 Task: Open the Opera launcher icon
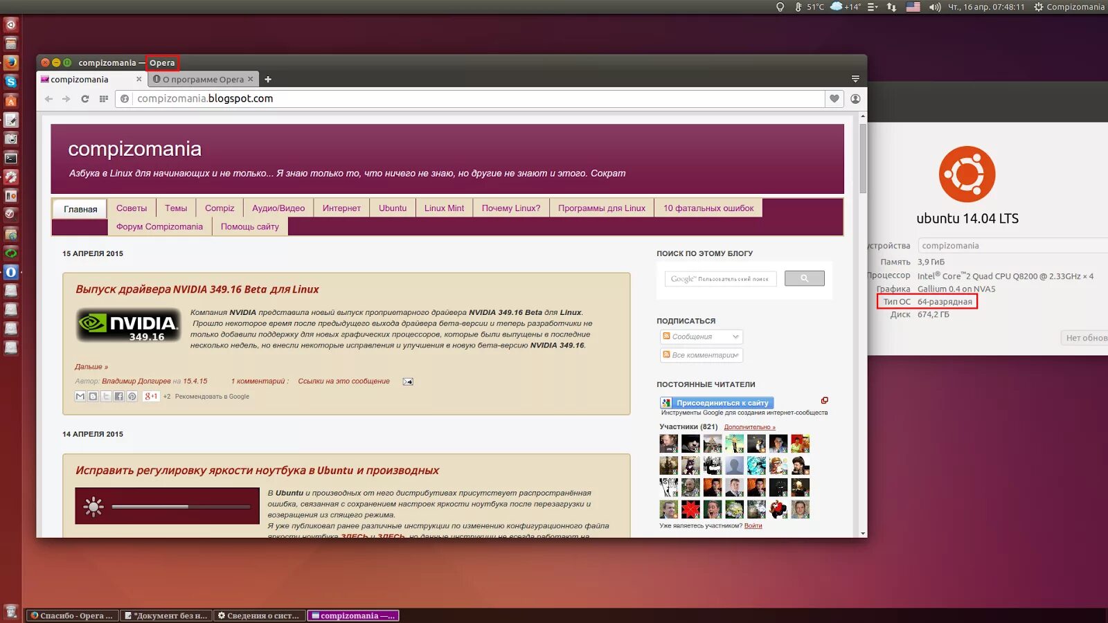click(x=10, y=272)
